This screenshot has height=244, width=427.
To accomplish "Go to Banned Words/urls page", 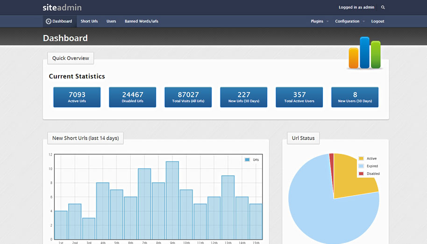I will 142,21.
